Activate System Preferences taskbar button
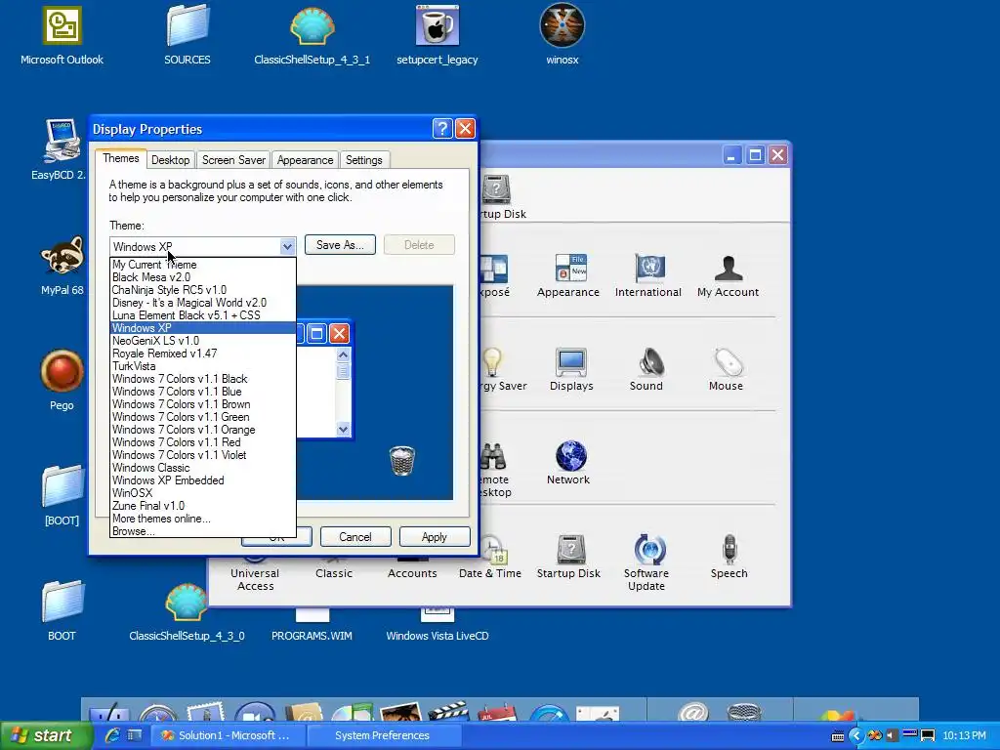The width and height of the screenshot is (1000, 750). [383, 735]
